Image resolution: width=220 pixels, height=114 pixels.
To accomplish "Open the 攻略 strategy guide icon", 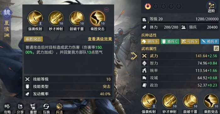I will (7, 108).
